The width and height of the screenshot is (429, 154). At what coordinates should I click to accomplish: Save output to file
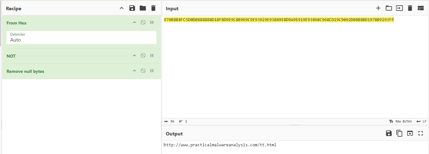tap(389, 133)
